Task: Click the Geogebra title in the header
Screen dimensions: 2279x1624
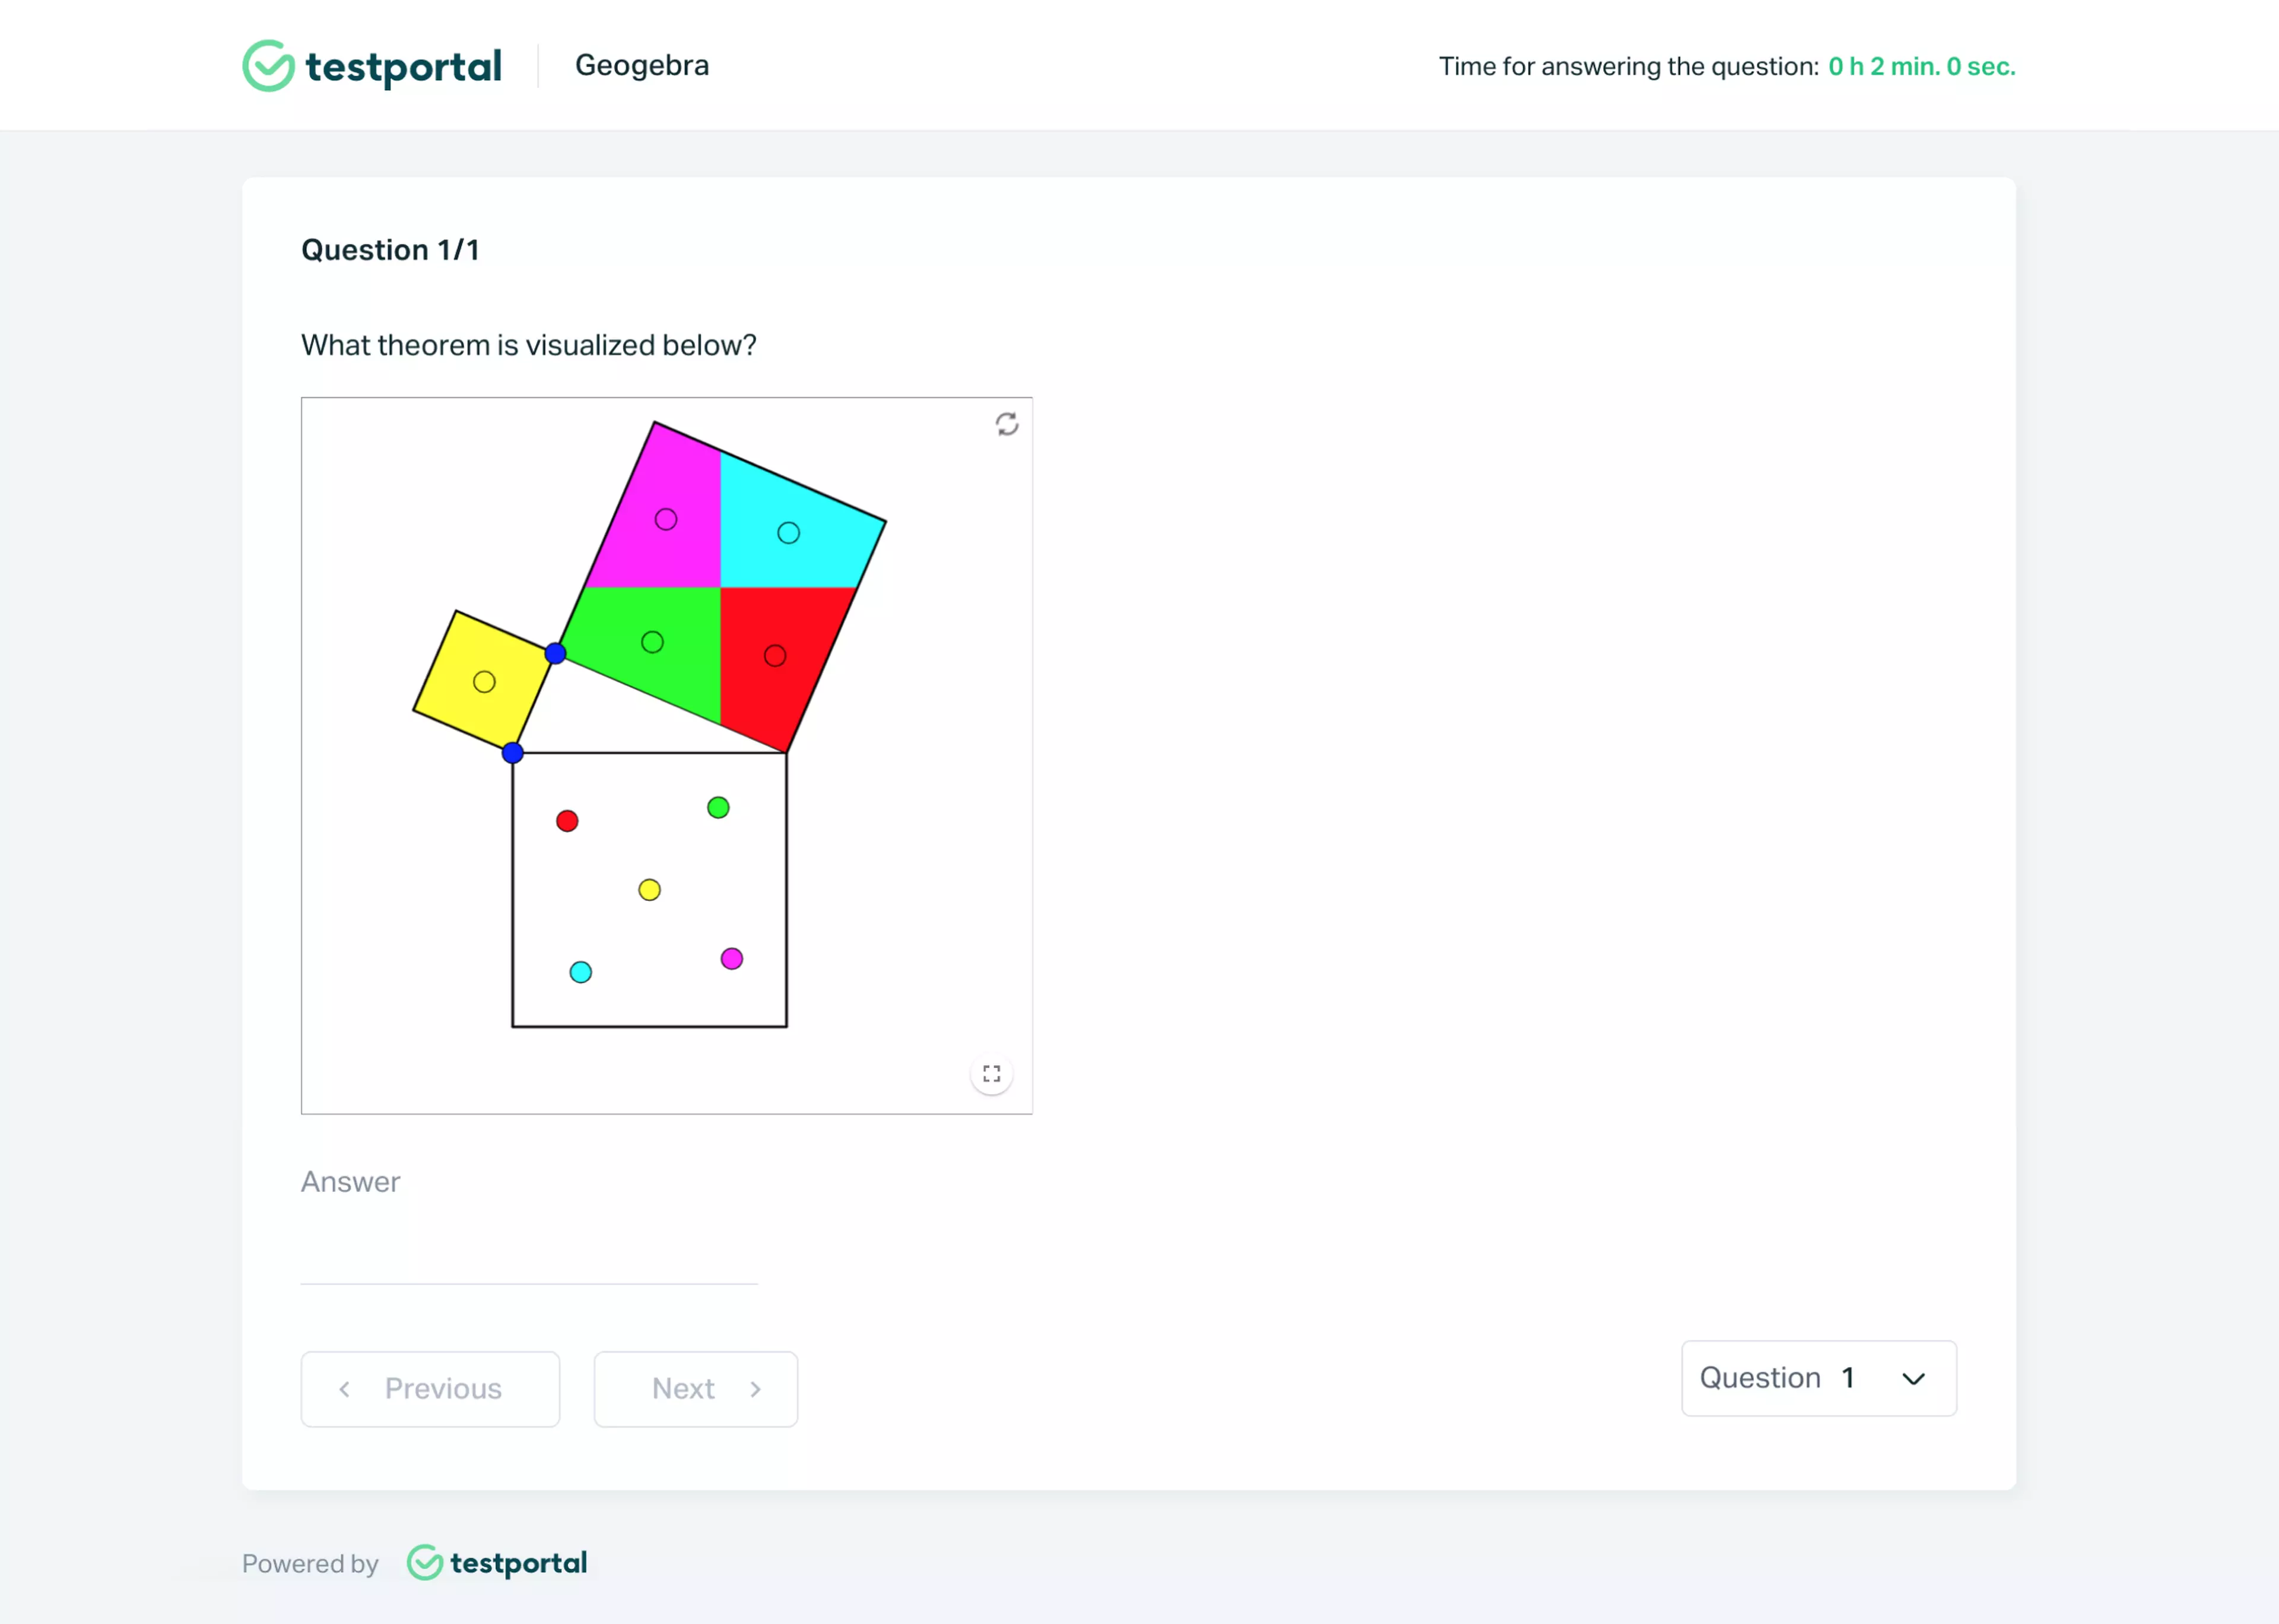Action: [642, 64]
